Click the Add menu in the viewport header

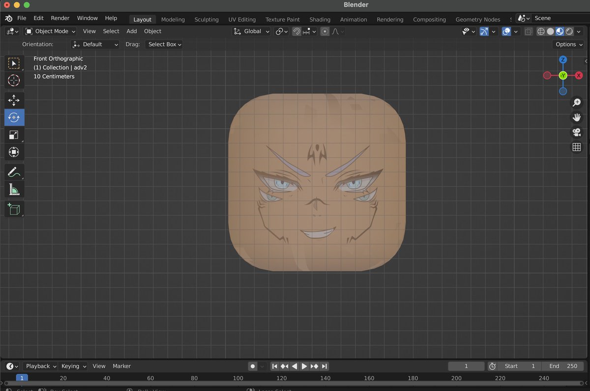[x=131, y=31]
